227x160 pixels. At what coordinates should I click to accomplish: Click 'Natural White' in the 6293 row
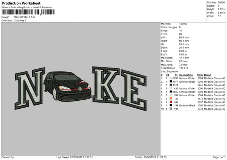(187, 78)
